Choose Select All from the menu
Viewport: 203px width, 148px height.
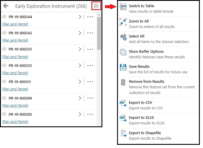coord(137,36)
